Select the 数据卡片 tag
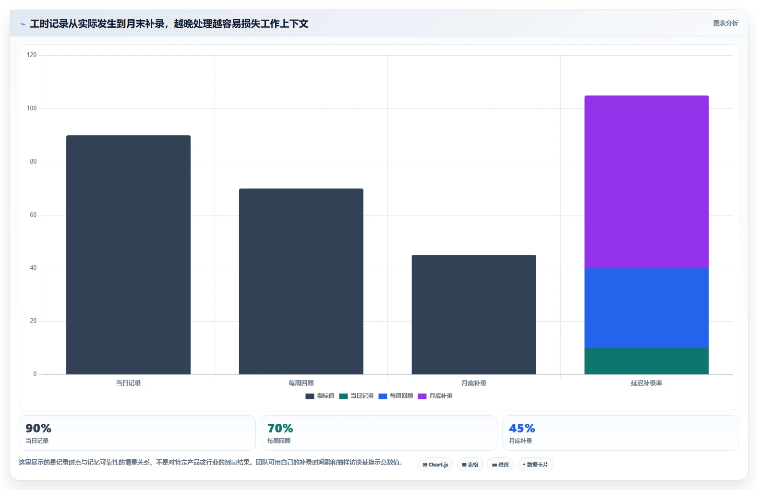 pos(535,465)
